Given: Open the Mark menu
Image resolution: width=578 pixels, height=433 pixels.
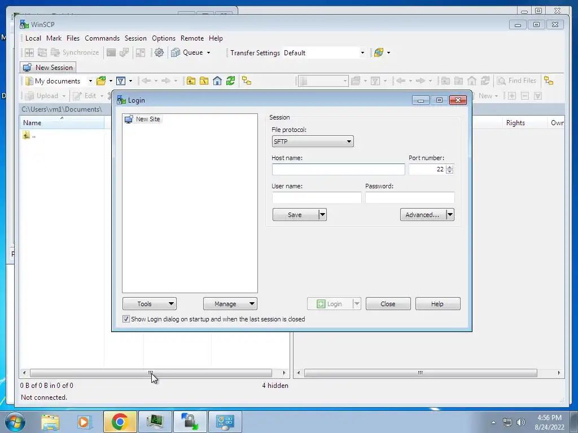Looking at the screenshot, I should pyautogui.click(x=54, y=38).
